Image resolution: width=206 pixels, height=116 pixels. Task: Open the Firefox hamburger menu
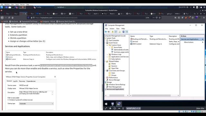click(x=204, y=18)
